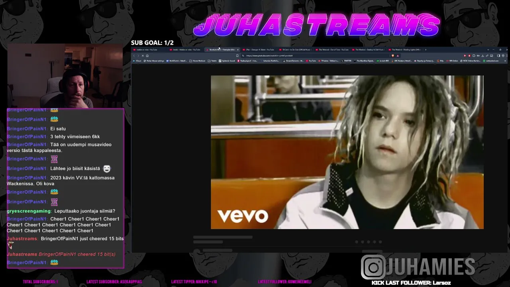
Task: Open the tab search dropdown arrow
Action: coord(488,50)
